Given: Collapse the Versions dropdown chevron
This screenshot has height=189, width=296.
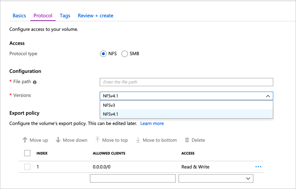Looking at the screenshot, I should pyautogui.click(x=268, y=96).
